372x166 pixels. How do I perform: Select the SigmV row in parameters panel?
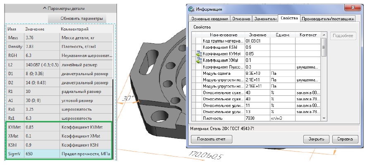[x=58, y=154]
